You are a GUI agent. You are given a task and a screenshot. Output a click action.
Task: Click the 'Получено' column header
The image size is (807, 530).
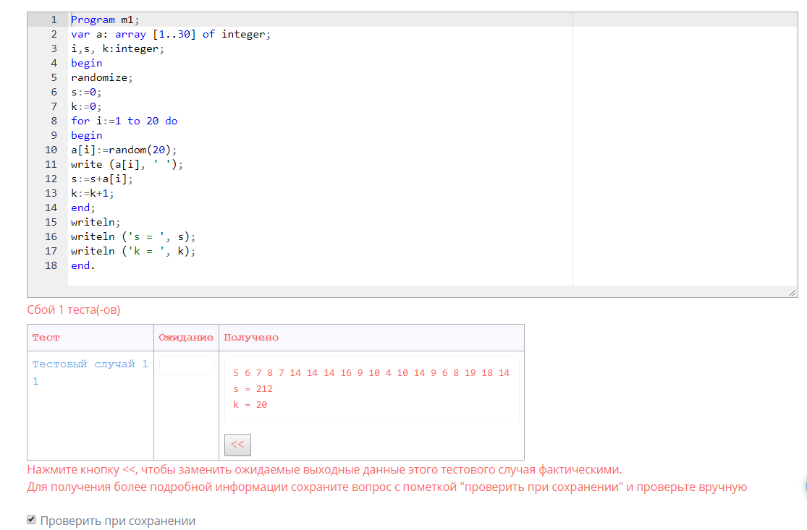coord(251,337)
